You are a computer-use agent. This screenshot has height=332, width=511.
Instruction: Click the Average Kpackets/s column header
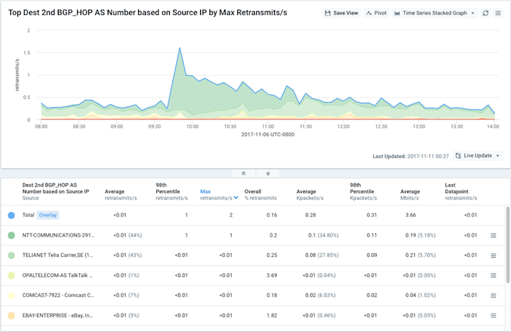(310, 195)
